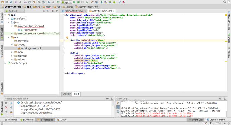
Task: Switch to the MainActivity.java editor tab
Action: [x=74, y=11]
